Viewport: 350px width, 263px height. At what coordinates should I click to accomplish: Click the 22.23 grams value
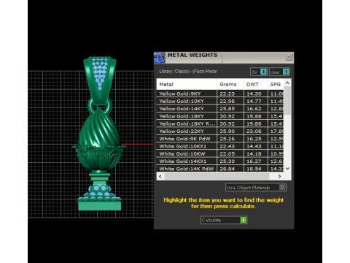point(227,94)
